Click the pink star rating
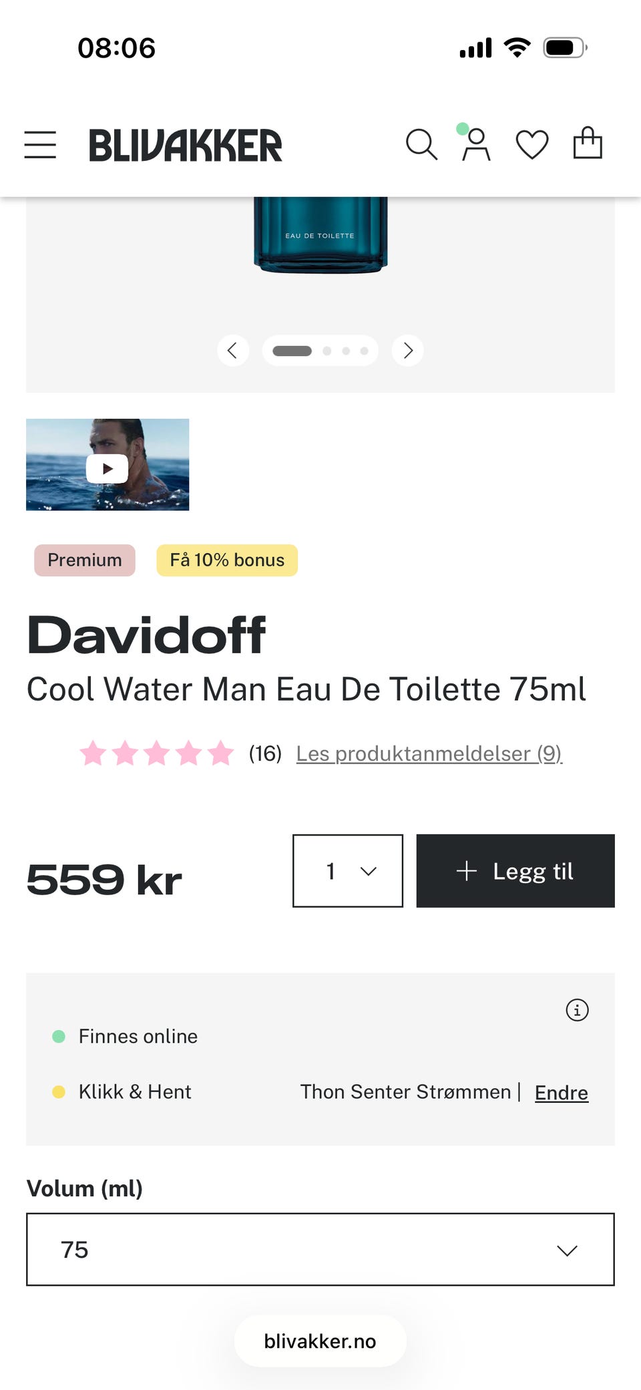This screenshot has height=1390, width=641. click(x=157, y=753)
